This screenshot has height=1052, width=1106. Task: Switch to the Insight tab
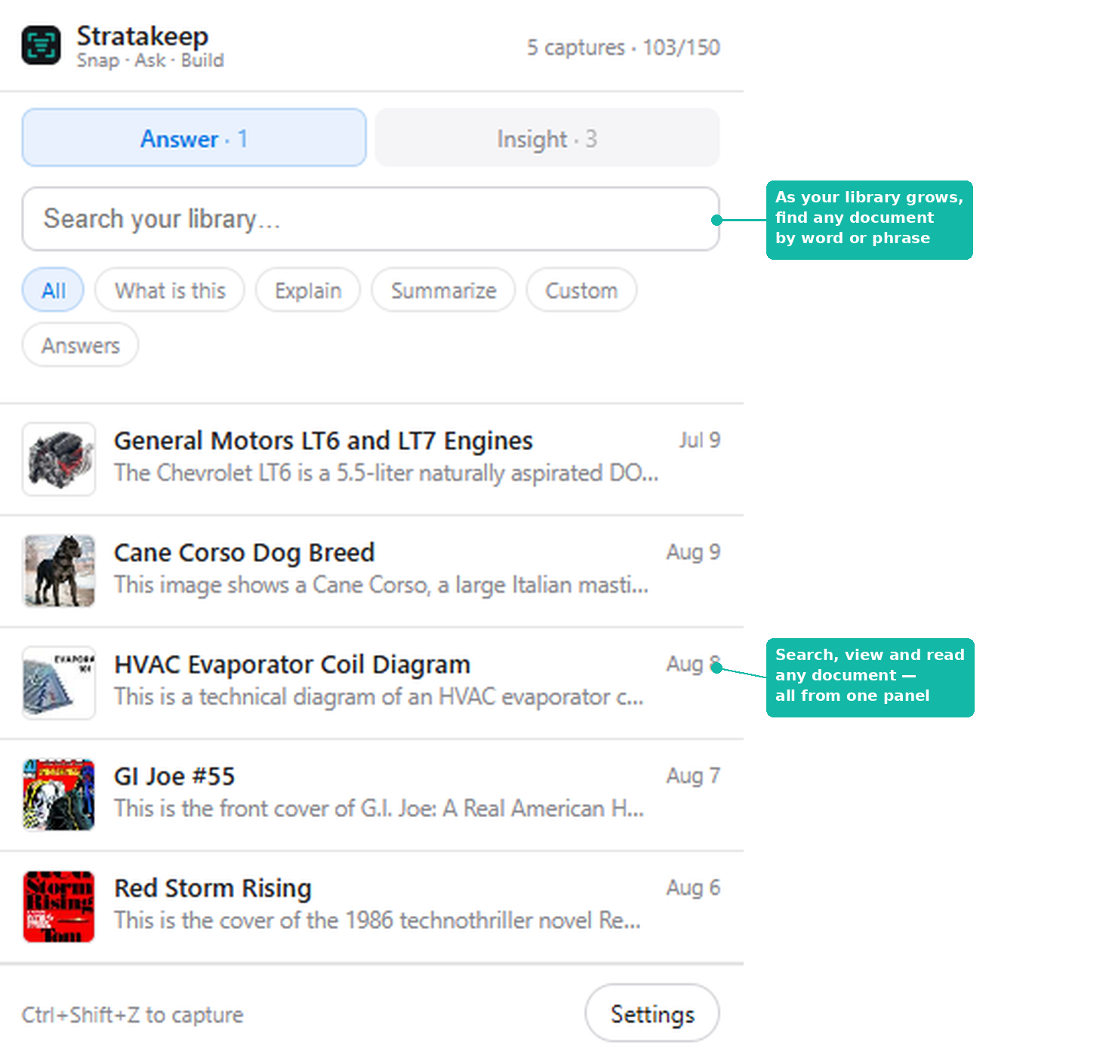[x=547, y=137]
